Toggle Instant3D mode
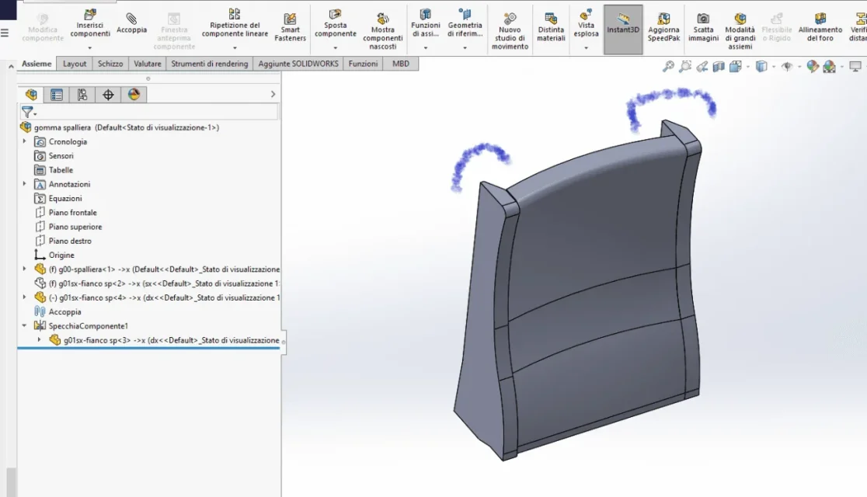The width and height of the screenshot is (867, 497). point(623,30)
